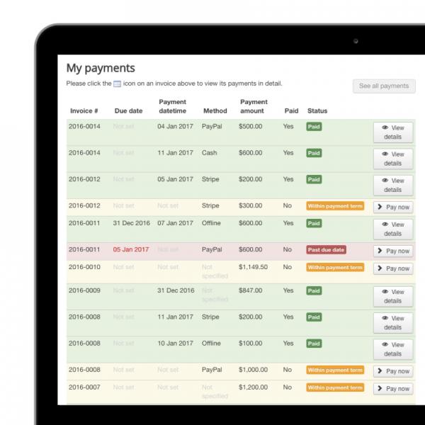Click the Payment datetime column header
425x425 pixels.
[173, 106]
